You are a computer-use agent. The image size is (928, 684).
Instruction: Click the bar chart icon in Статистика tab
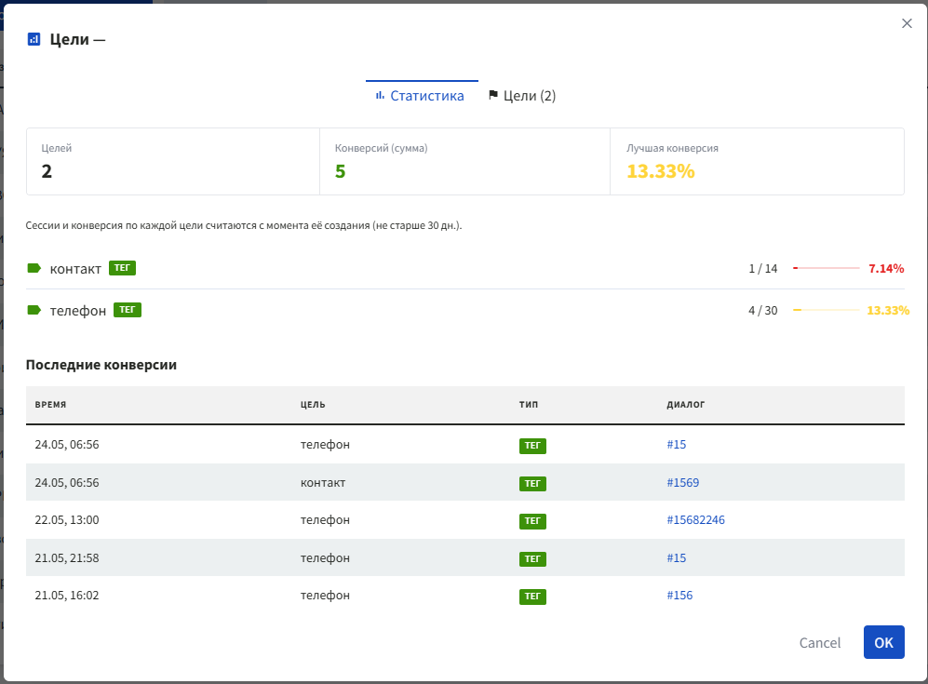(380, 95)
